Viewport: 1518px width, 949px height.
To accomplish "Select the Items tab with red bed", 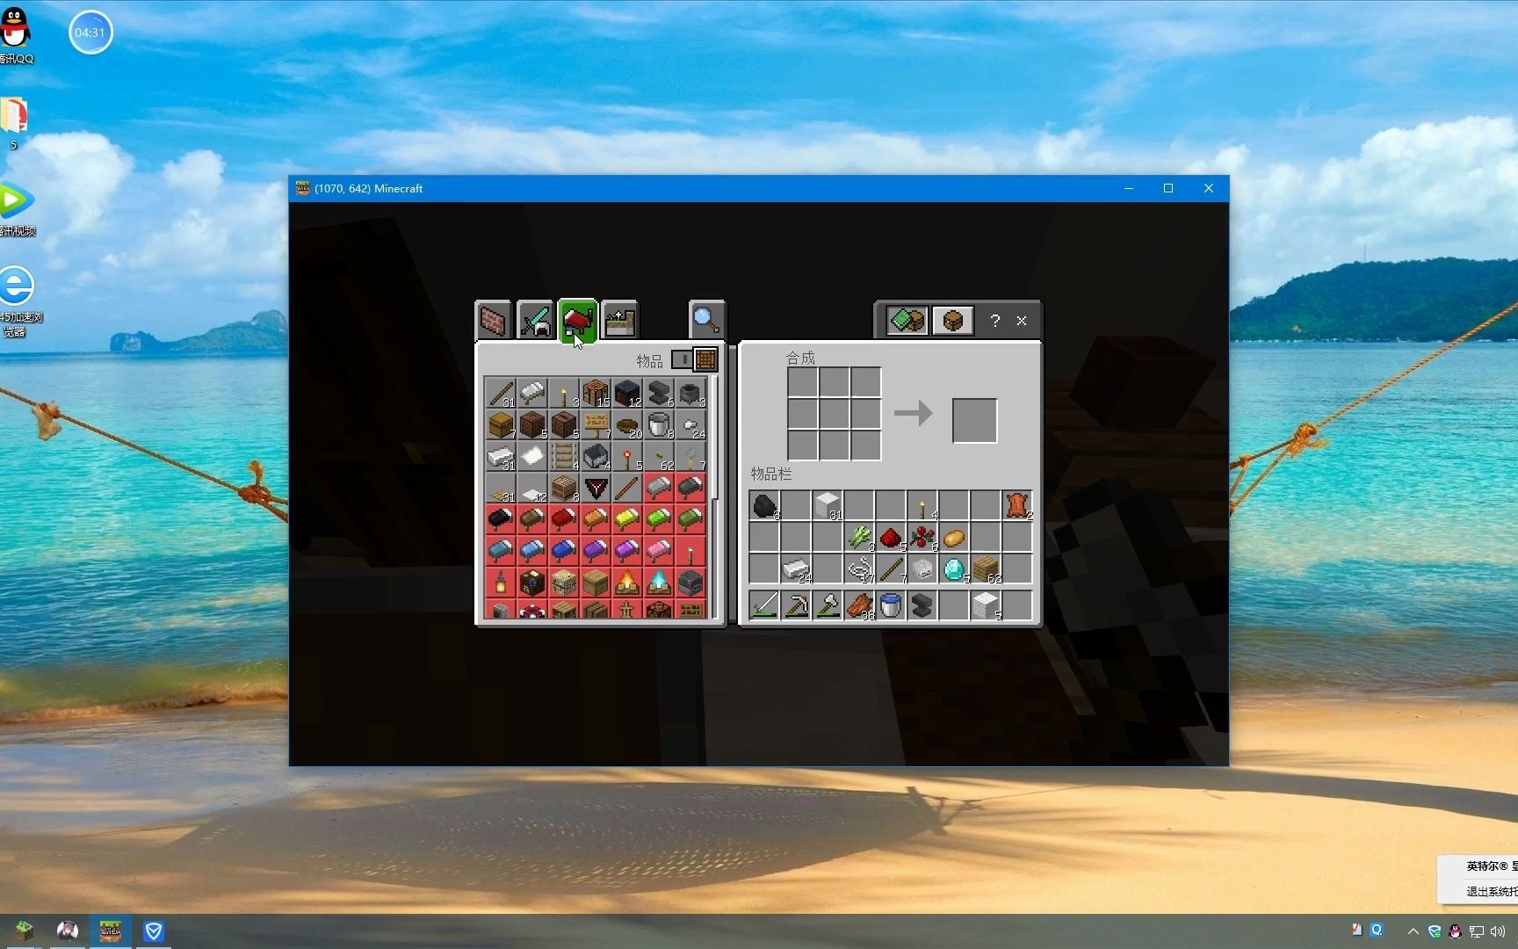I will coord(577,321).
